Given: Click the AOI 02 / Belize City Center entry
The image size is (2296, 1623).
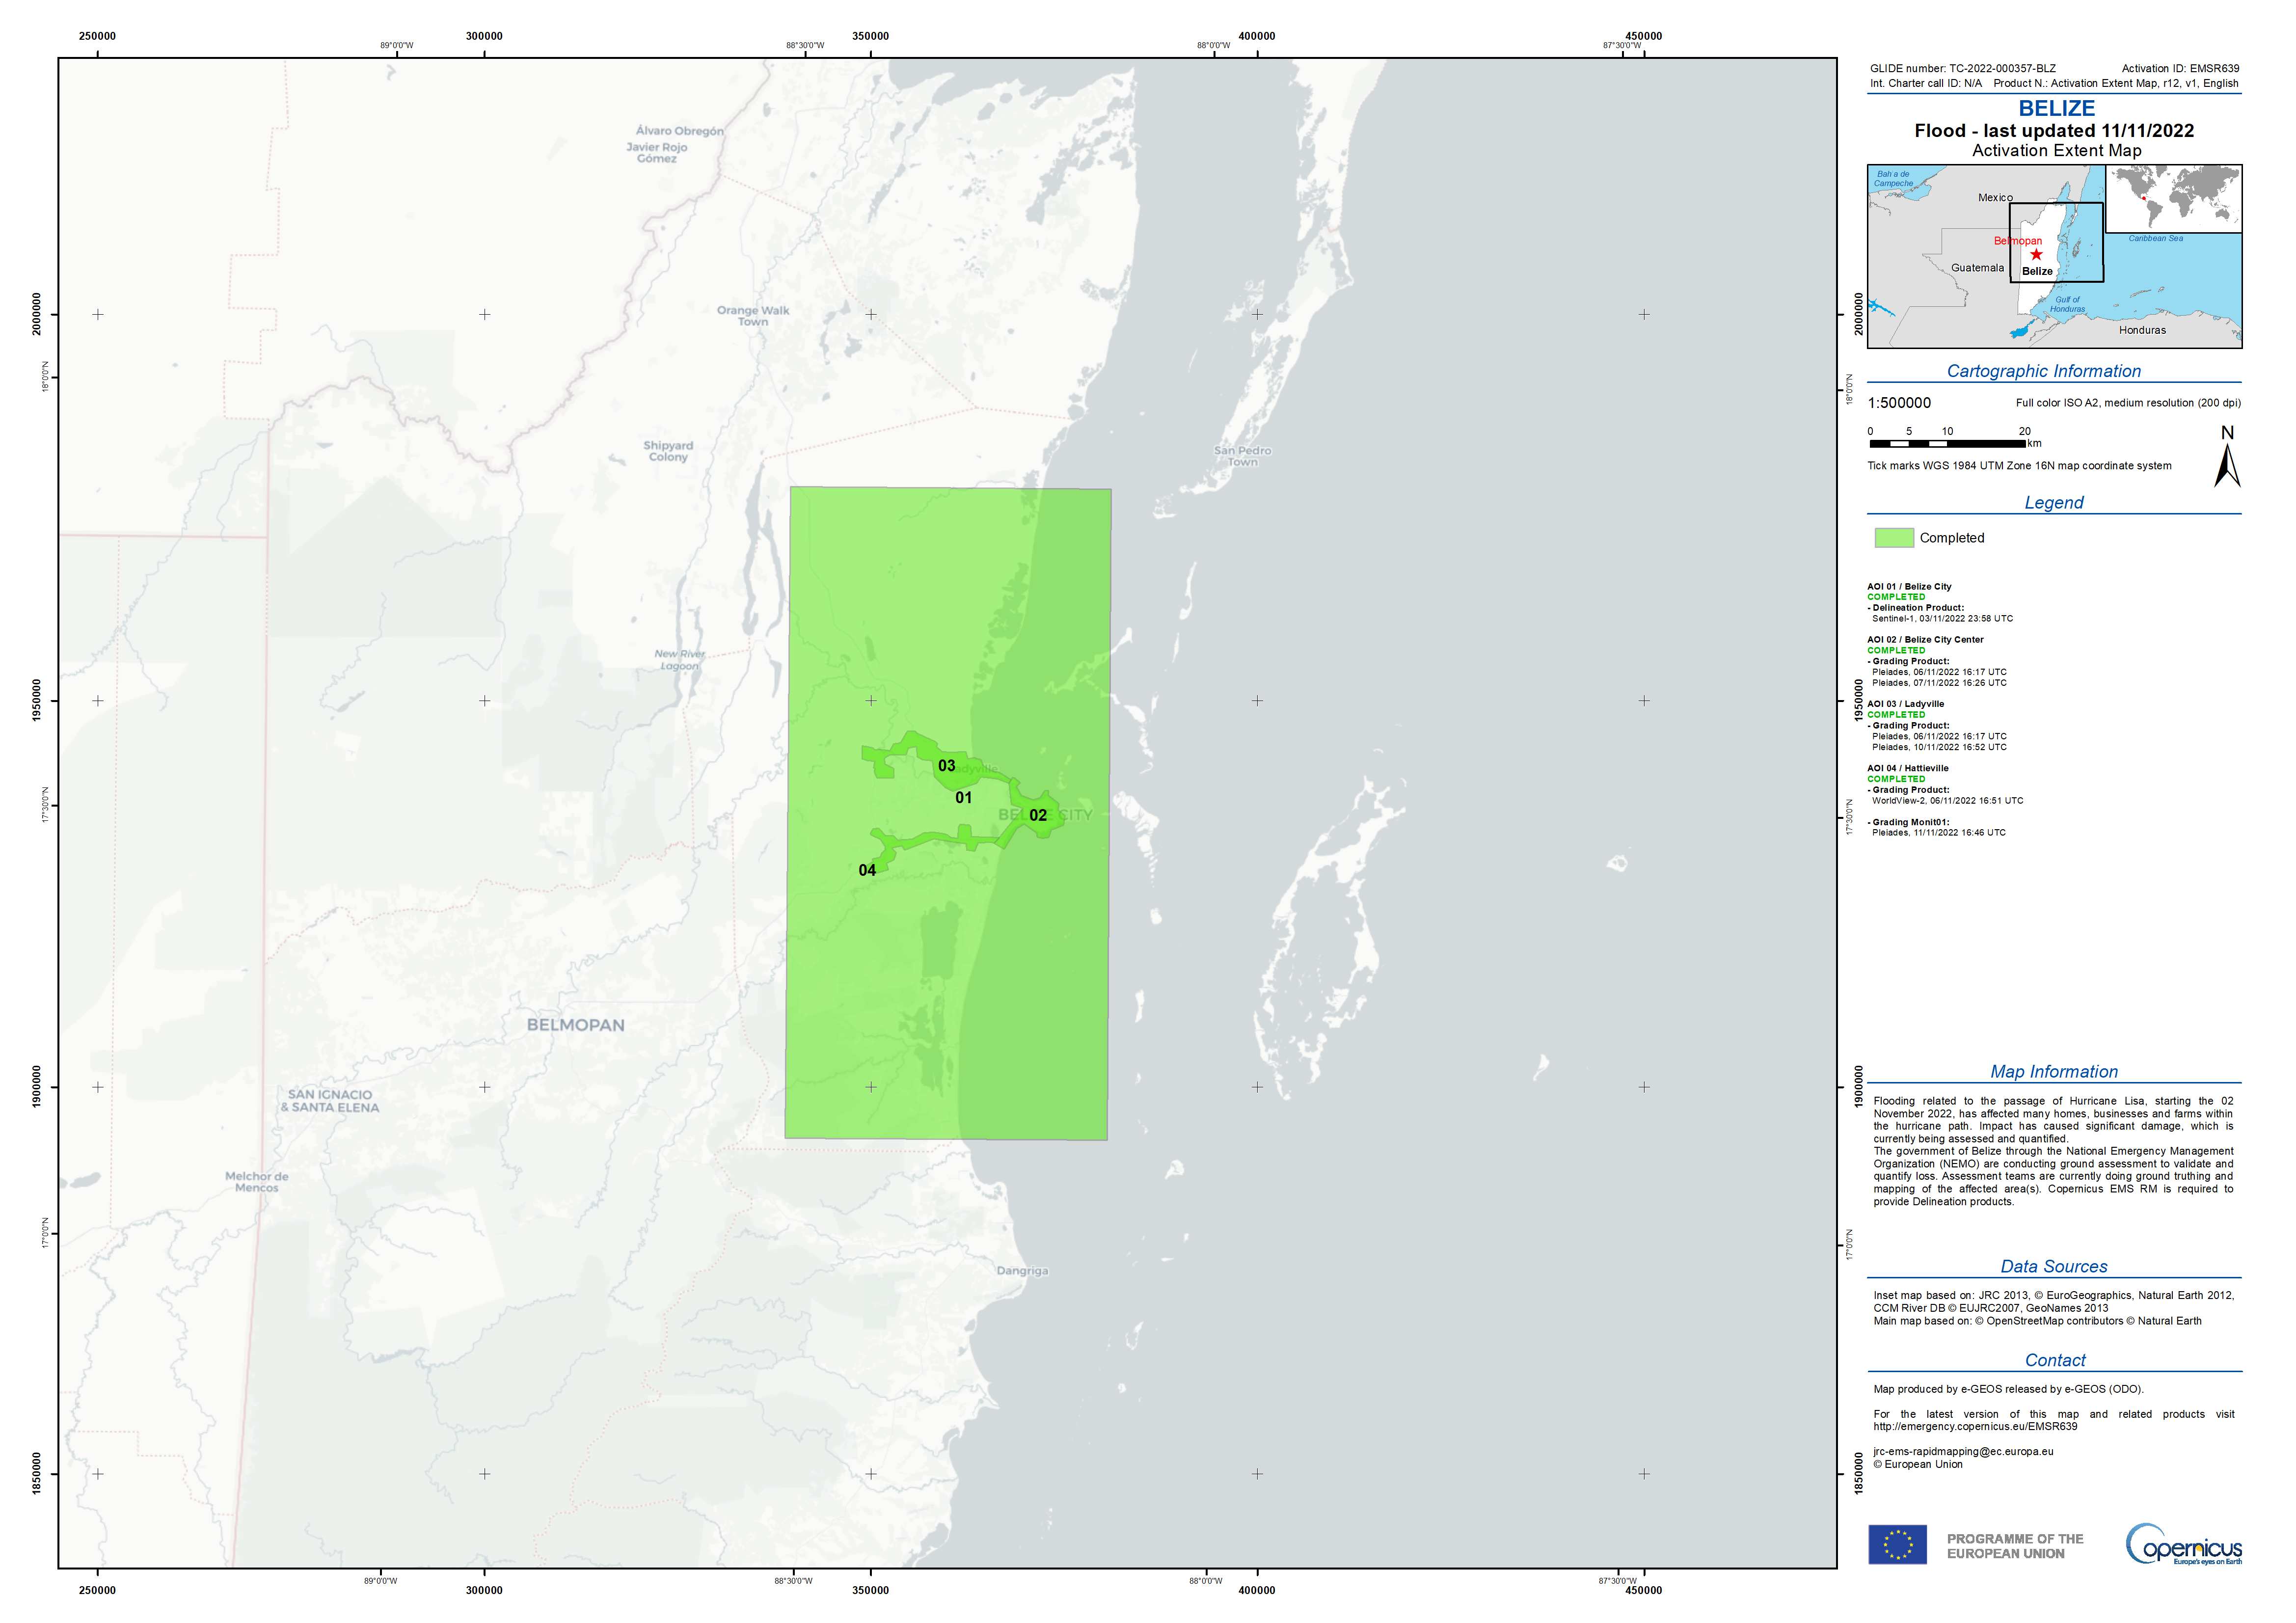Looking at the screenshot, I should [1925, 640].
